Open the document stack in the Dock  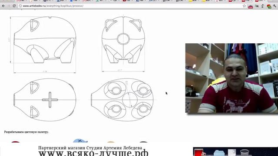coord(232,153)
